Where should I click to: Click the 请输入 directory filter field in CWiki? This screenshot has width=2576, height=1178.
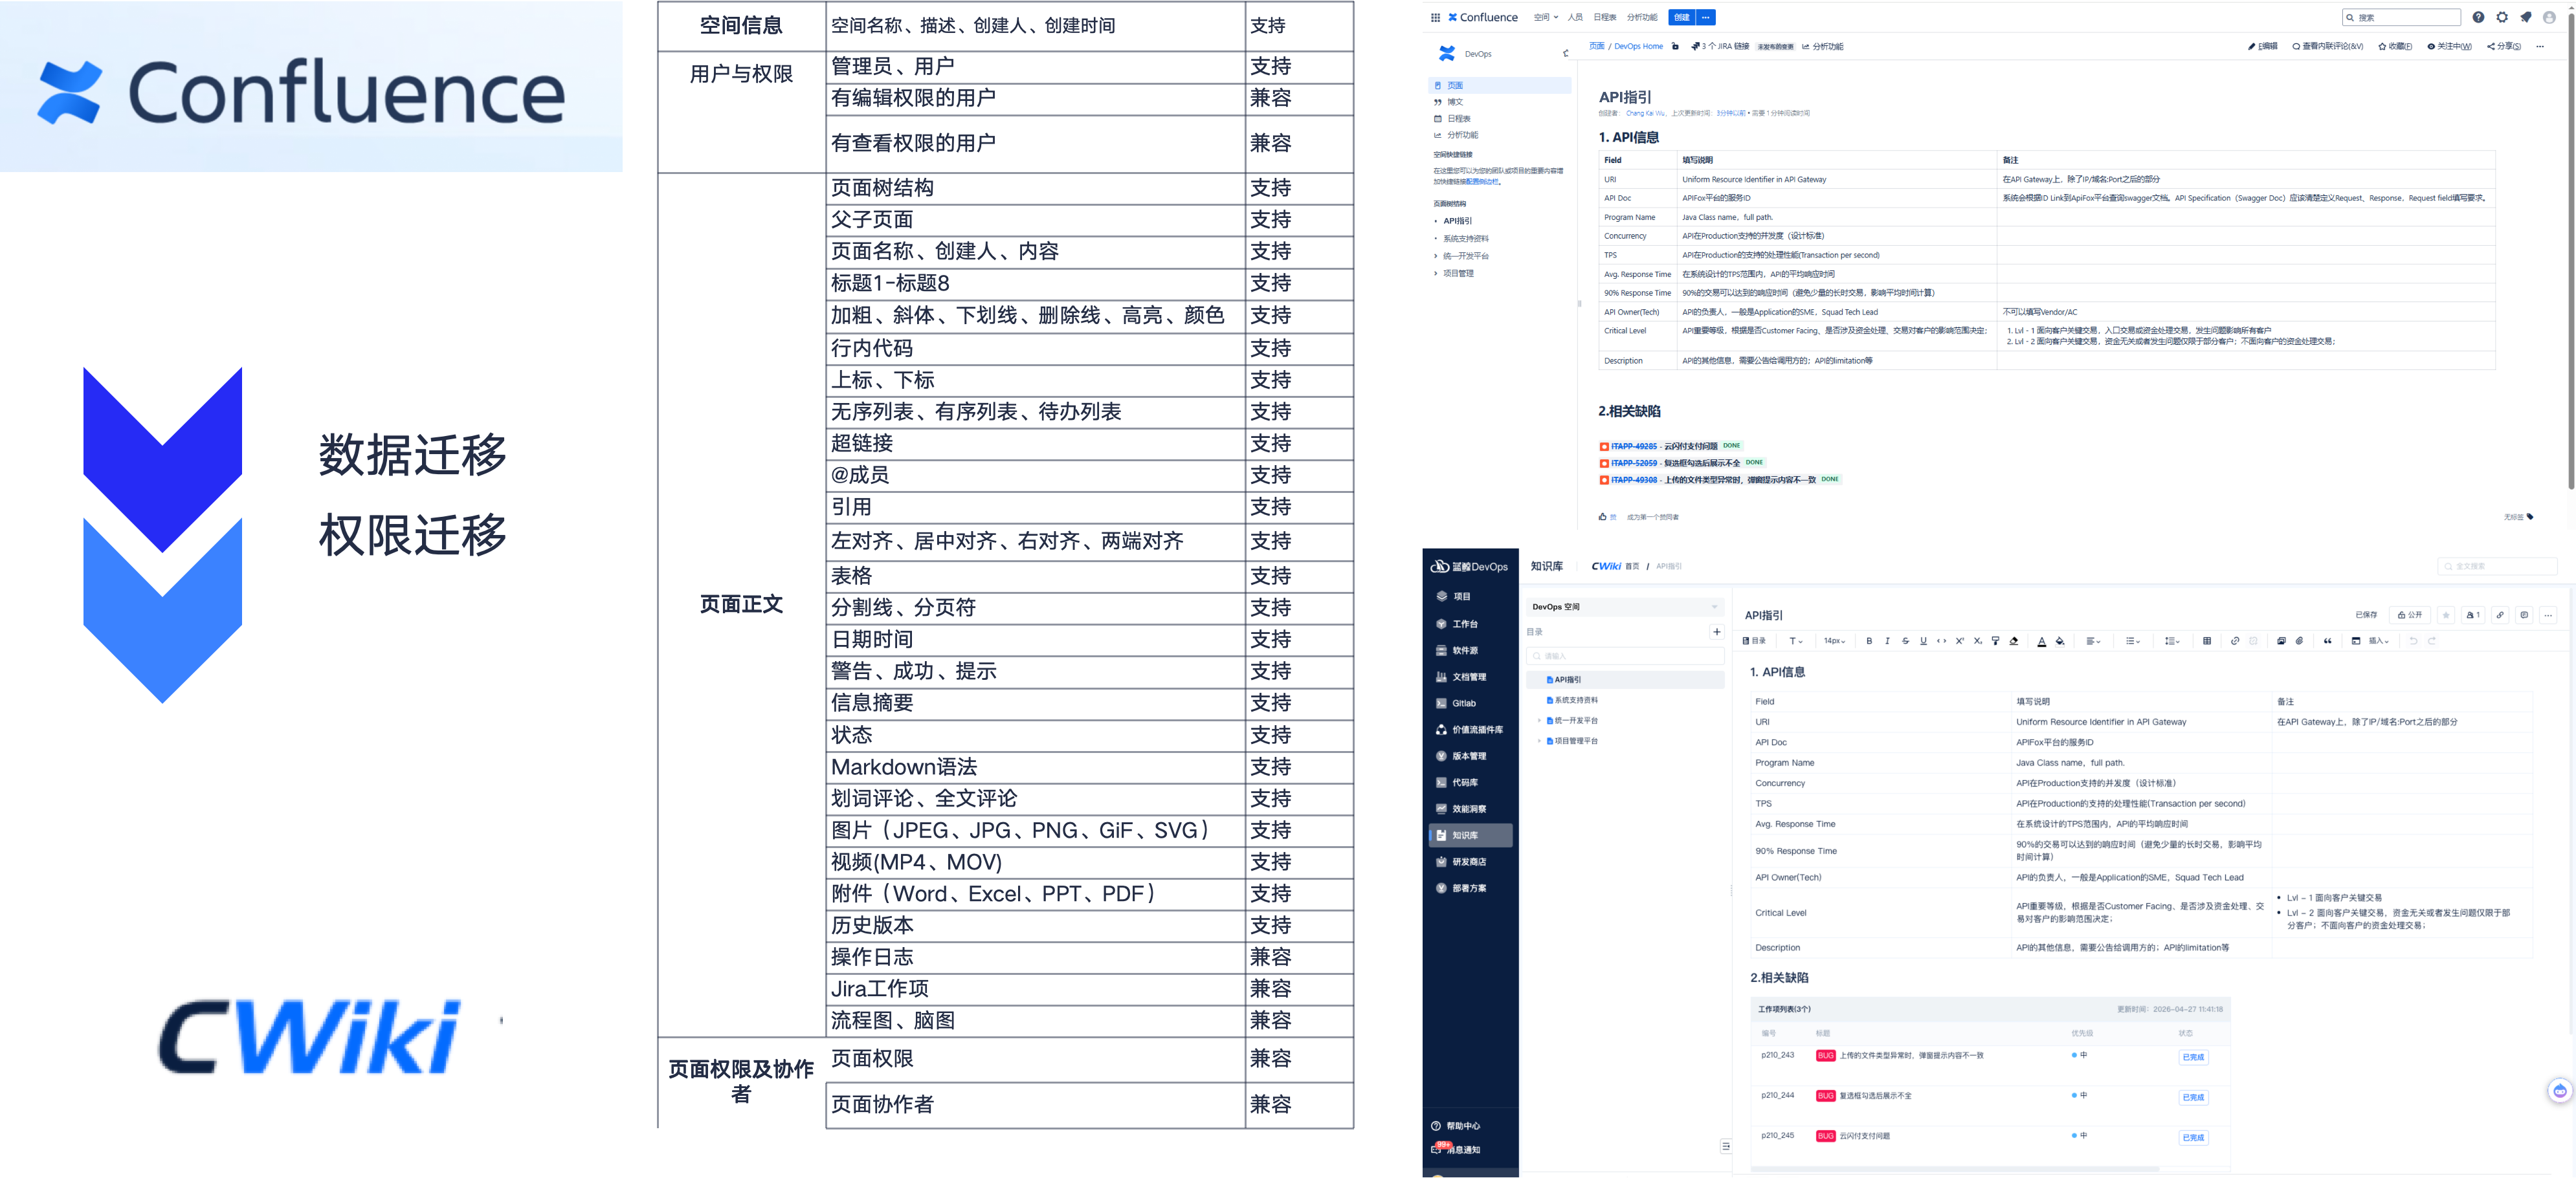click(x=1625, y=655)
